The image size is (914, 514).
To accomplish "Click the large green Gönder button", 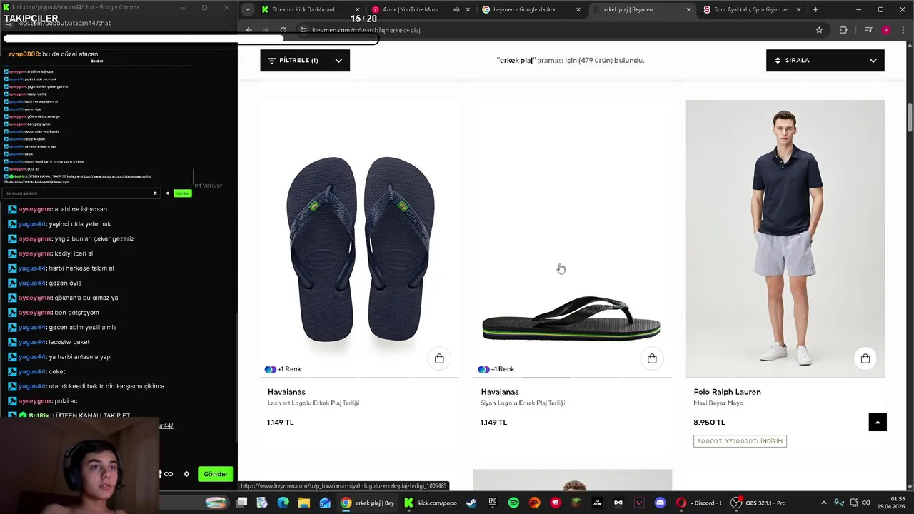I will pos(216,474).
